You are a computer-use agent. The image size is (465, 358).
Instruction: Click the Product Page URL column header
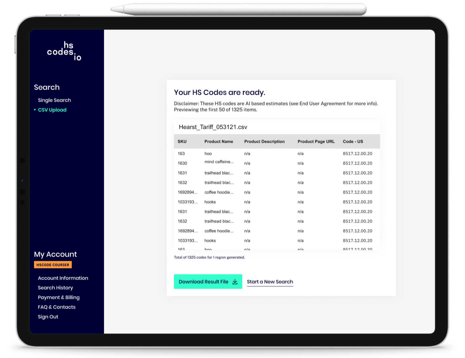tap(316, 142)
